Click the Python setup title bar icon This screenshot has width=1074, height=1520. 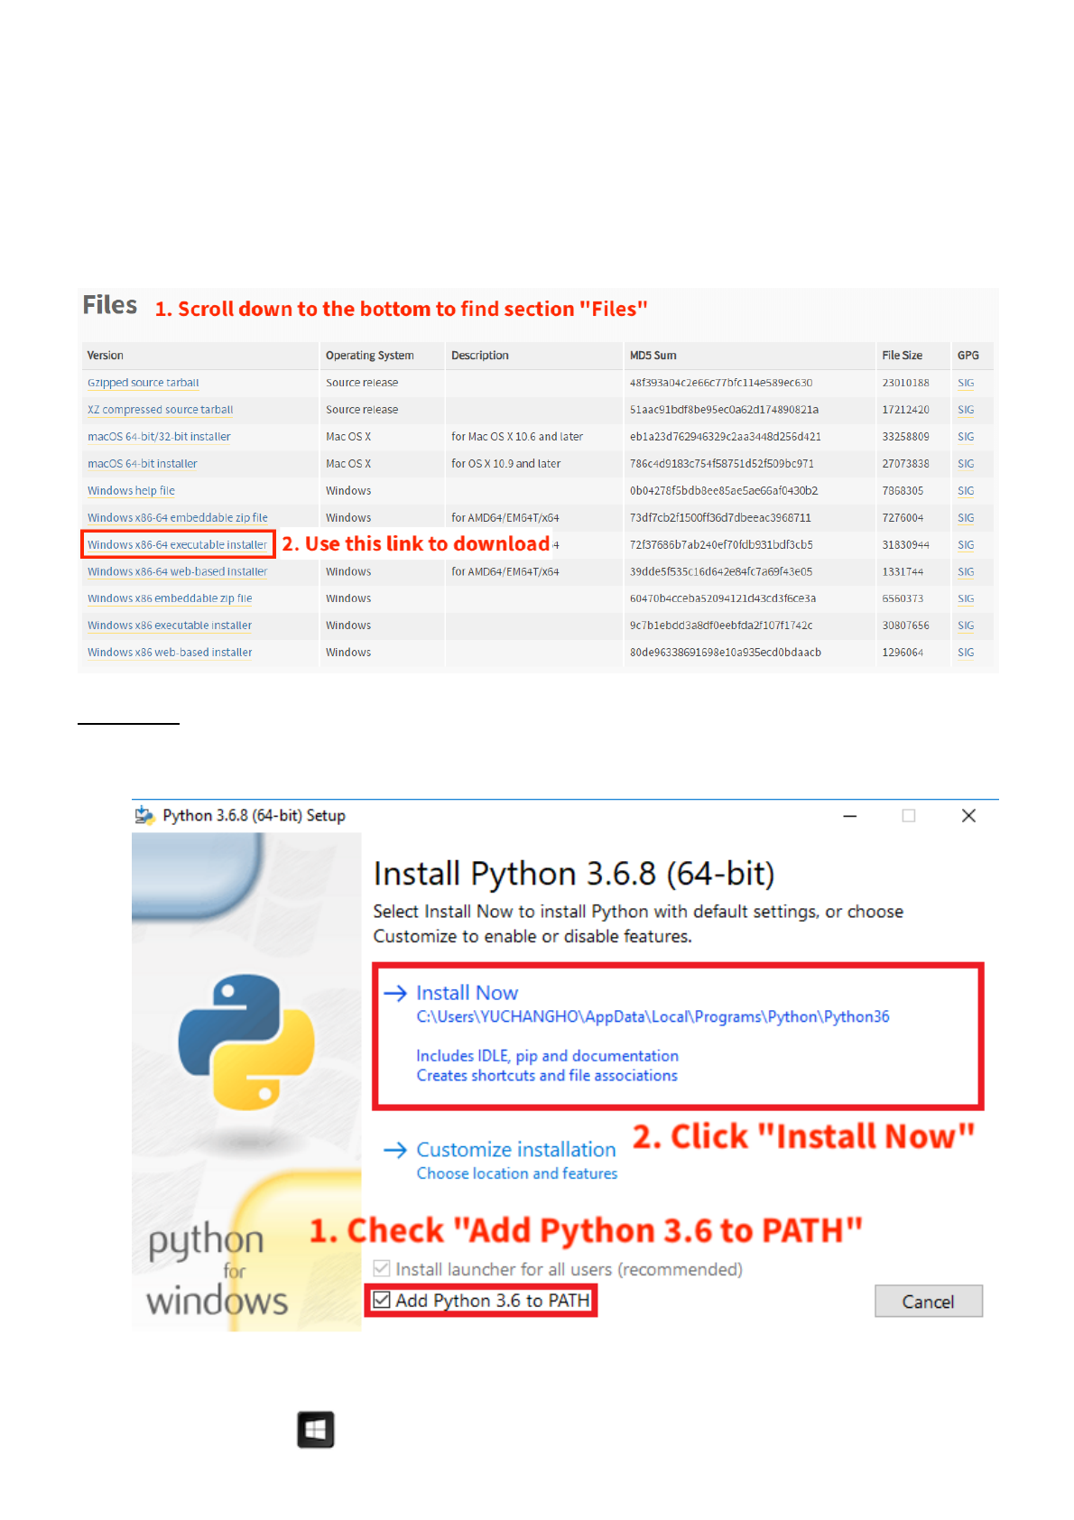click(144, 816)
